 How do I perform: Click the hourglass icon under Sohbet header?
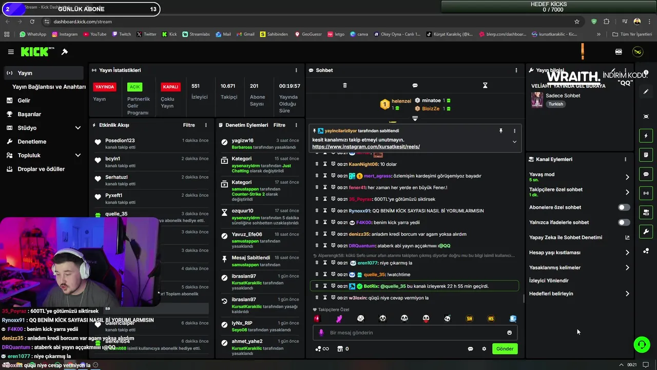pos(485,85)
